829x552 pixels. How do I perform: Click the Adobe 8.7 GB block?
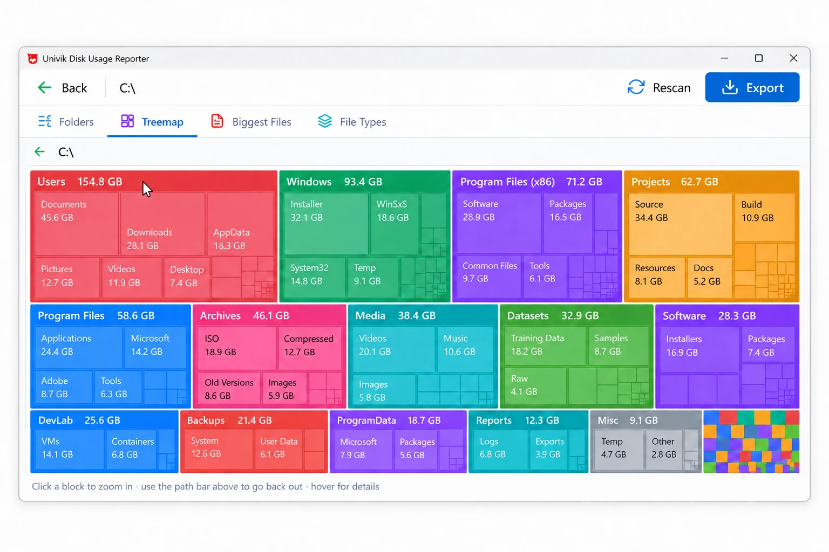coord(64,387)
